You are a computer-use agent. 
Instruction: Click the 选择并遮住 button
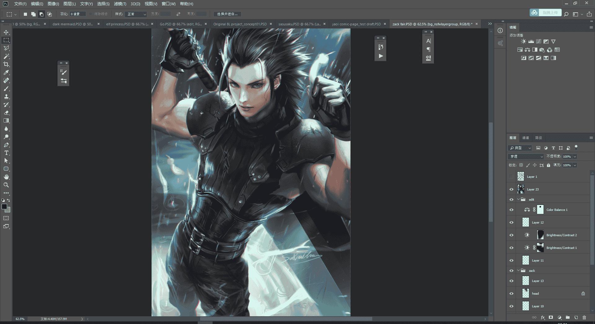click(x=227, y=14)
